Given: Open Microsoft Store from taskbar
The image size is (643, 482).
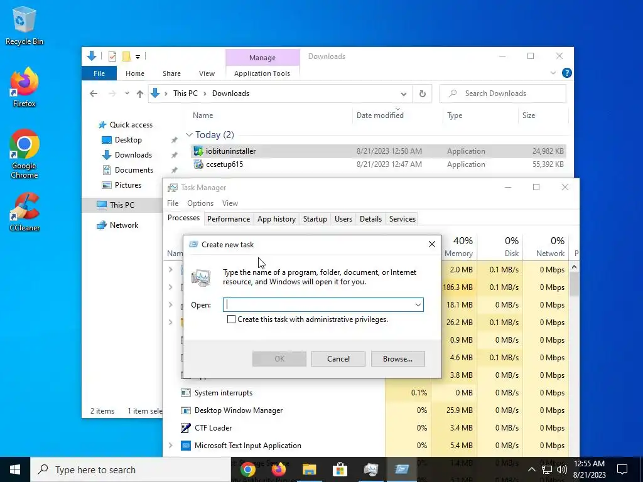Looking at the screenshot, I should (x=340, y=469).
